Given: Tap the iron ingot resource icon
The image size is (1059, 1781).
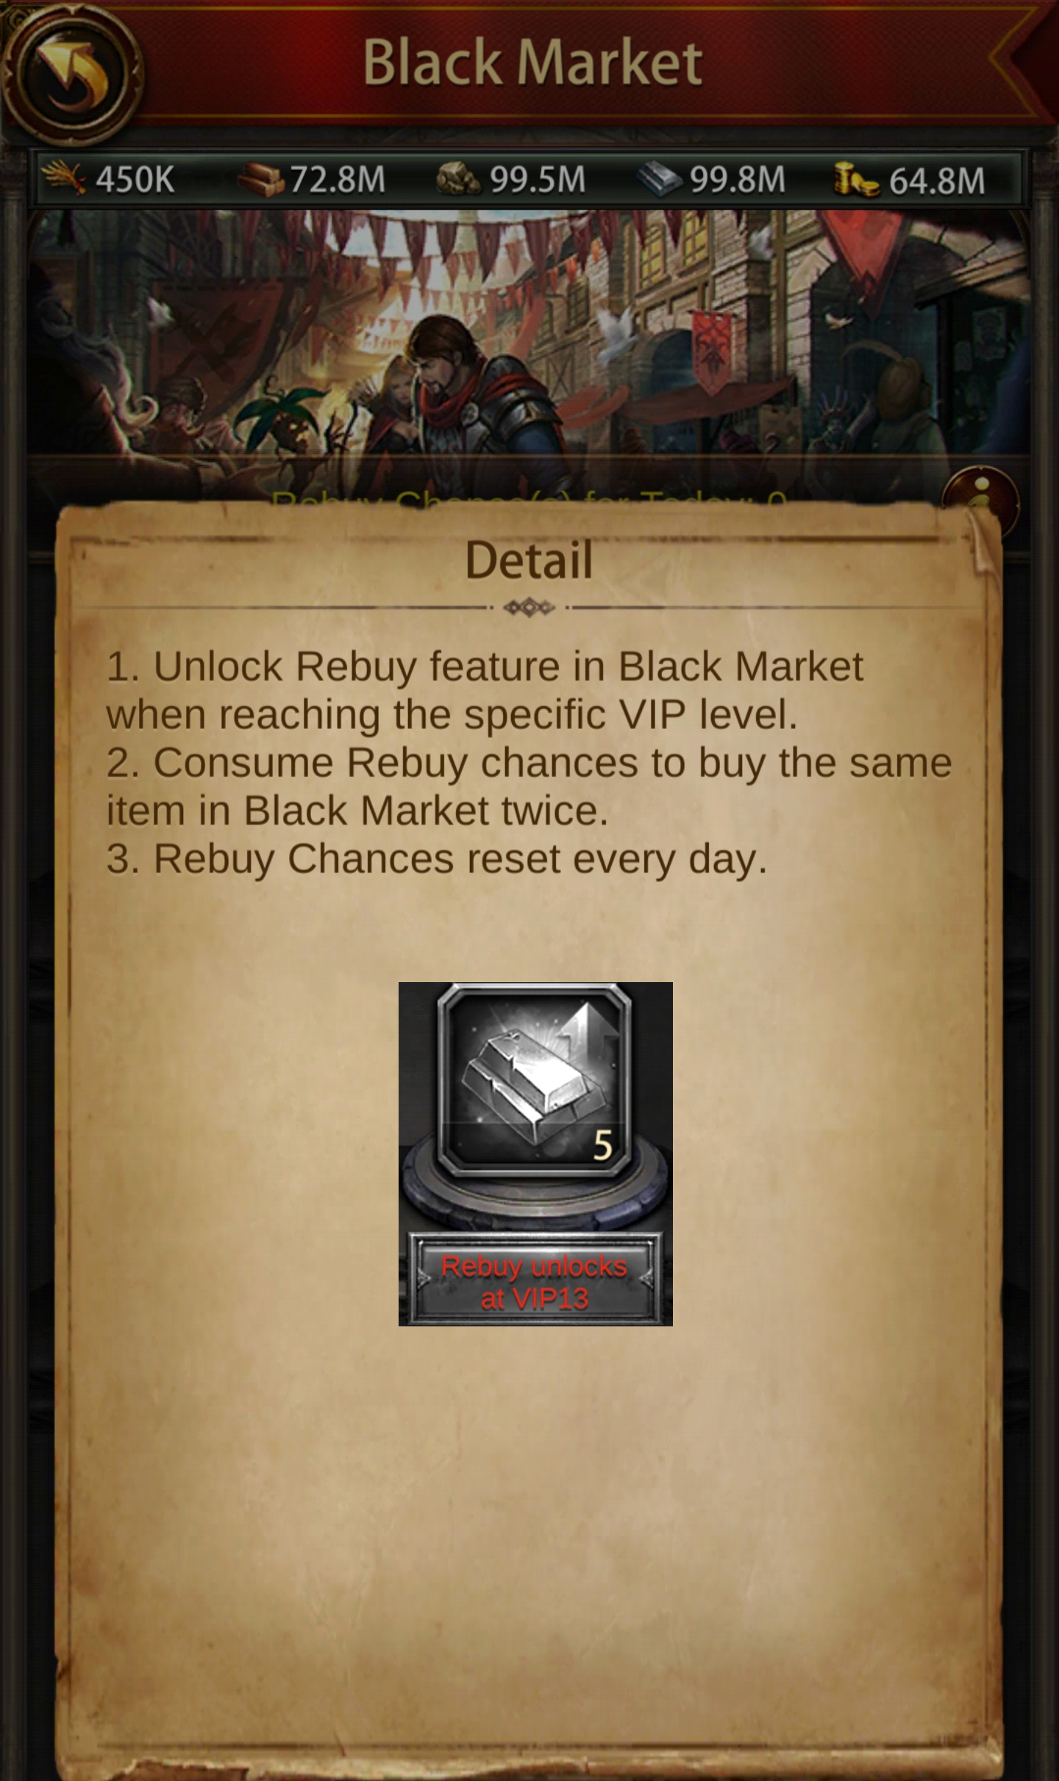Looking at the screenshot, I should [659, 179].
